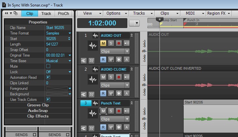Uncheck the Automation Read checkbox

click(48, 77)
